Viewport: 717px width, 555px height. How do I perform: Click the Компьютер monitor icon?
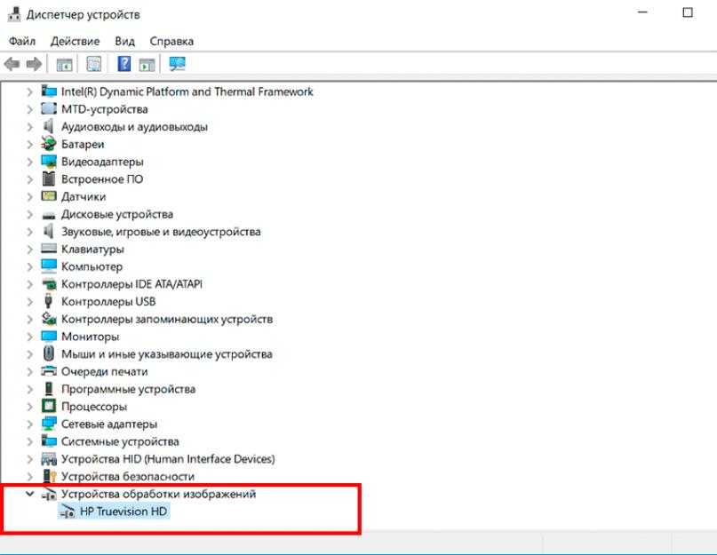pyautogui.click(x=49, y=266)
